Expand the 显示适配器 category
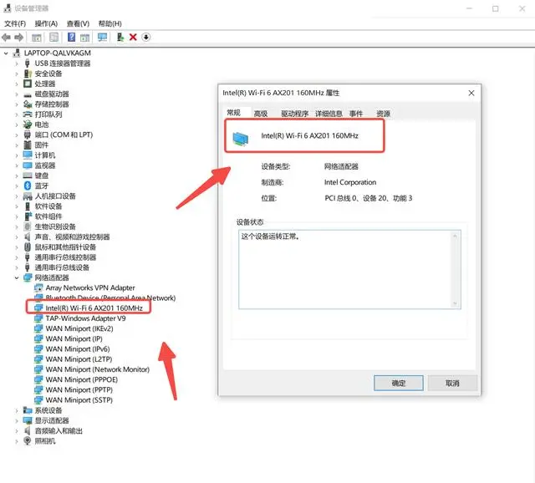Image resolution: width=535 pixels, height=483 pixels. pos(18,420)
